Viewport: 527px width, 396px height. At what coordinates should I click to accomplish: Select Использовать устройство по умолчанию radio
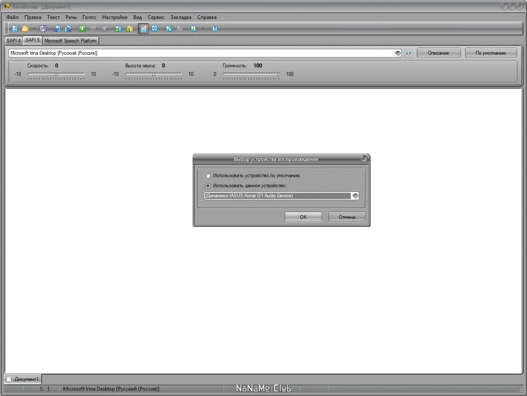tap(208, 175)
